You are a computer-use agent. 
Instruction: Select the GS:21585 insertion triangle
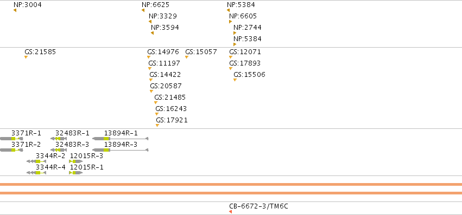(x=26, y=57)
